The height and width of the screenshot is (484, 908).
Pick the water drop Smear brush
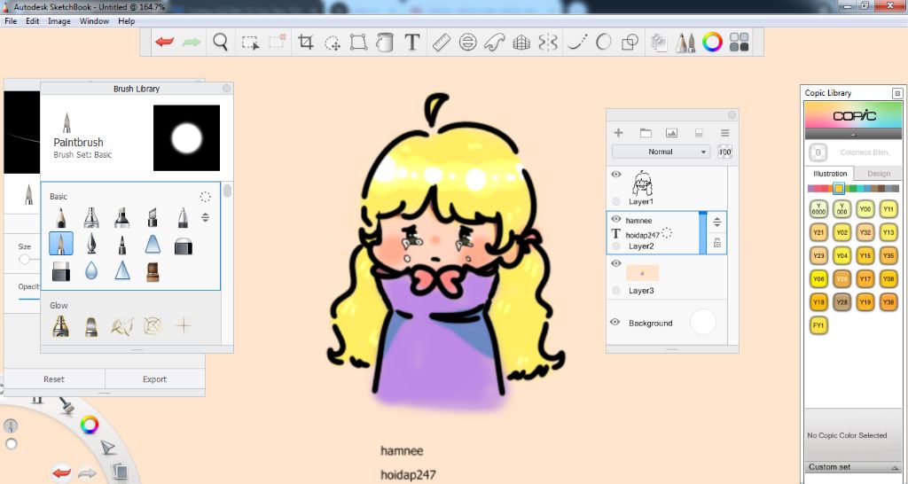tap(91, 270)
